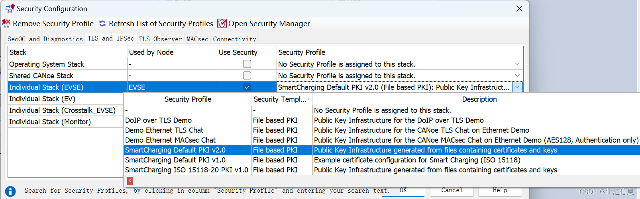Select SmartCharging Default PKI v2.0 profile

tap(382, 150)
